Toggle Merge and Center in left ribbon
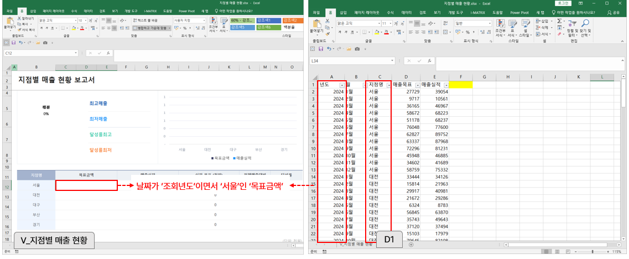The image size is (629, 259). coord(151,27)
